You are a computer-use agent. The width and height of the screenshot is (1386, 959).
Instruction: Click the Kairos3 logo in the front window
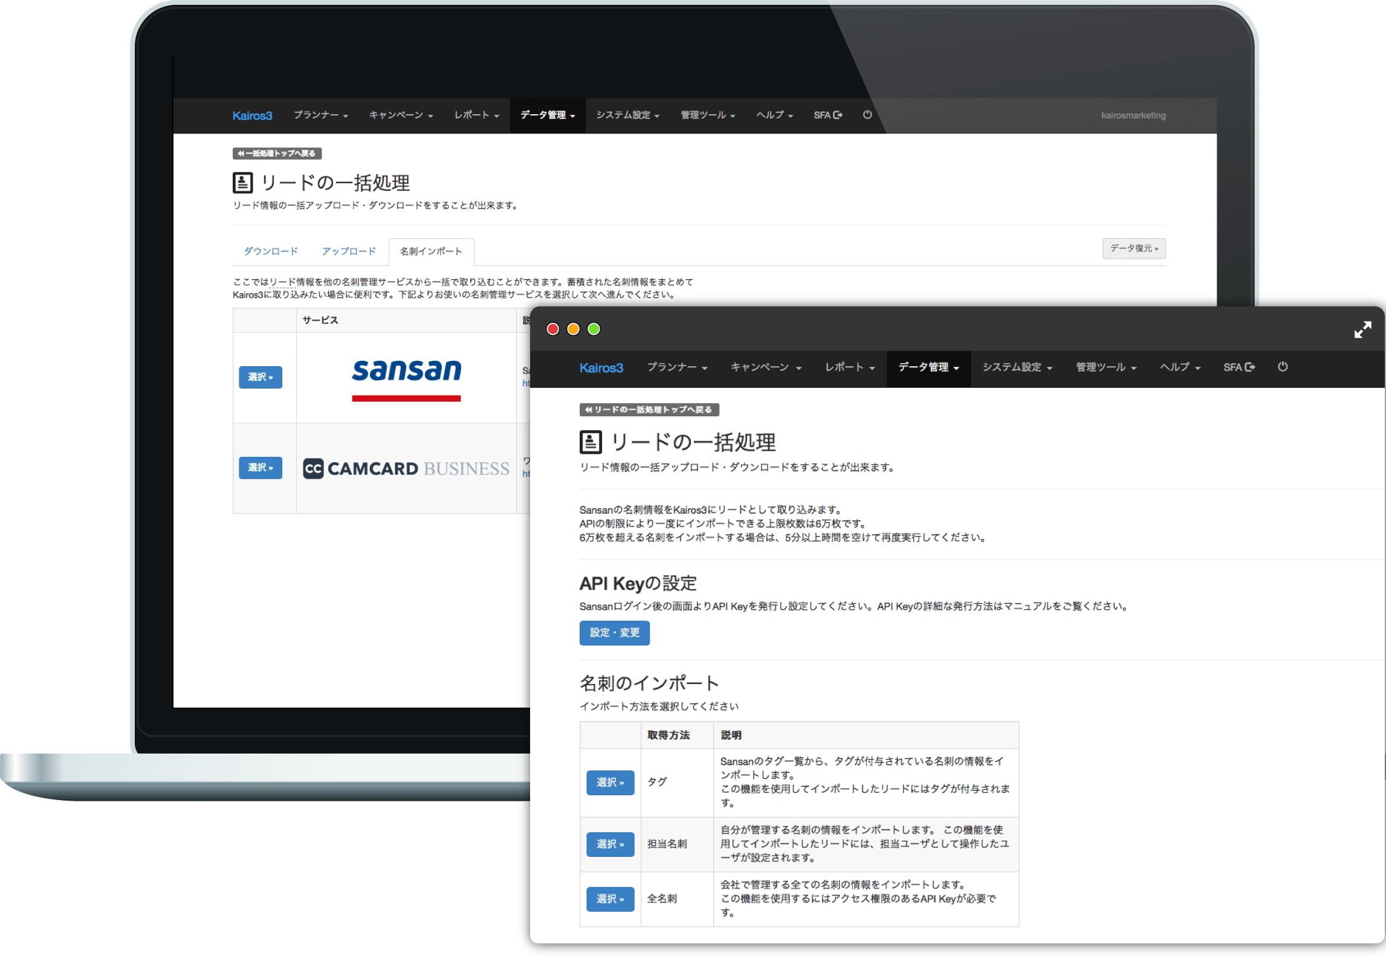click(601, 367)
